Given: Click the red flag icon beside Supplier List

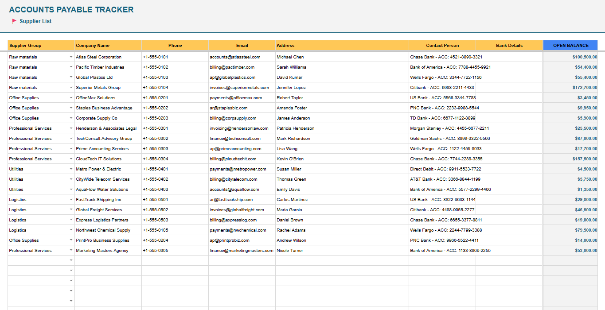Looking at the screenshot, I should [x=14, y=21].
